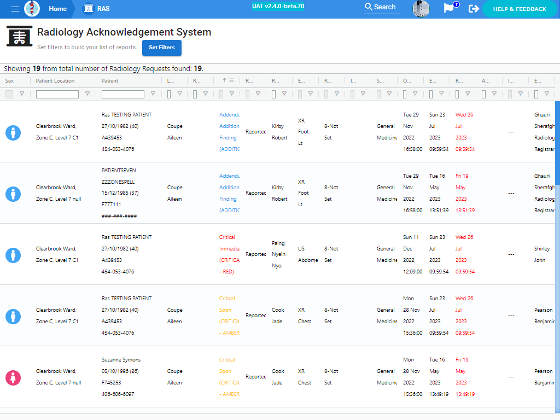
Task: Open the hamburger navigation menu
Action: pos(15,9)
